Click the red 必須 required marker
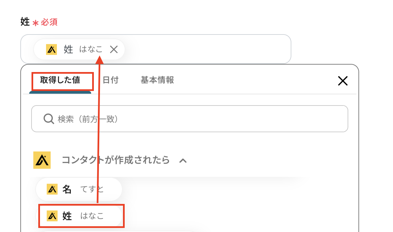 [x=49, y=22]
